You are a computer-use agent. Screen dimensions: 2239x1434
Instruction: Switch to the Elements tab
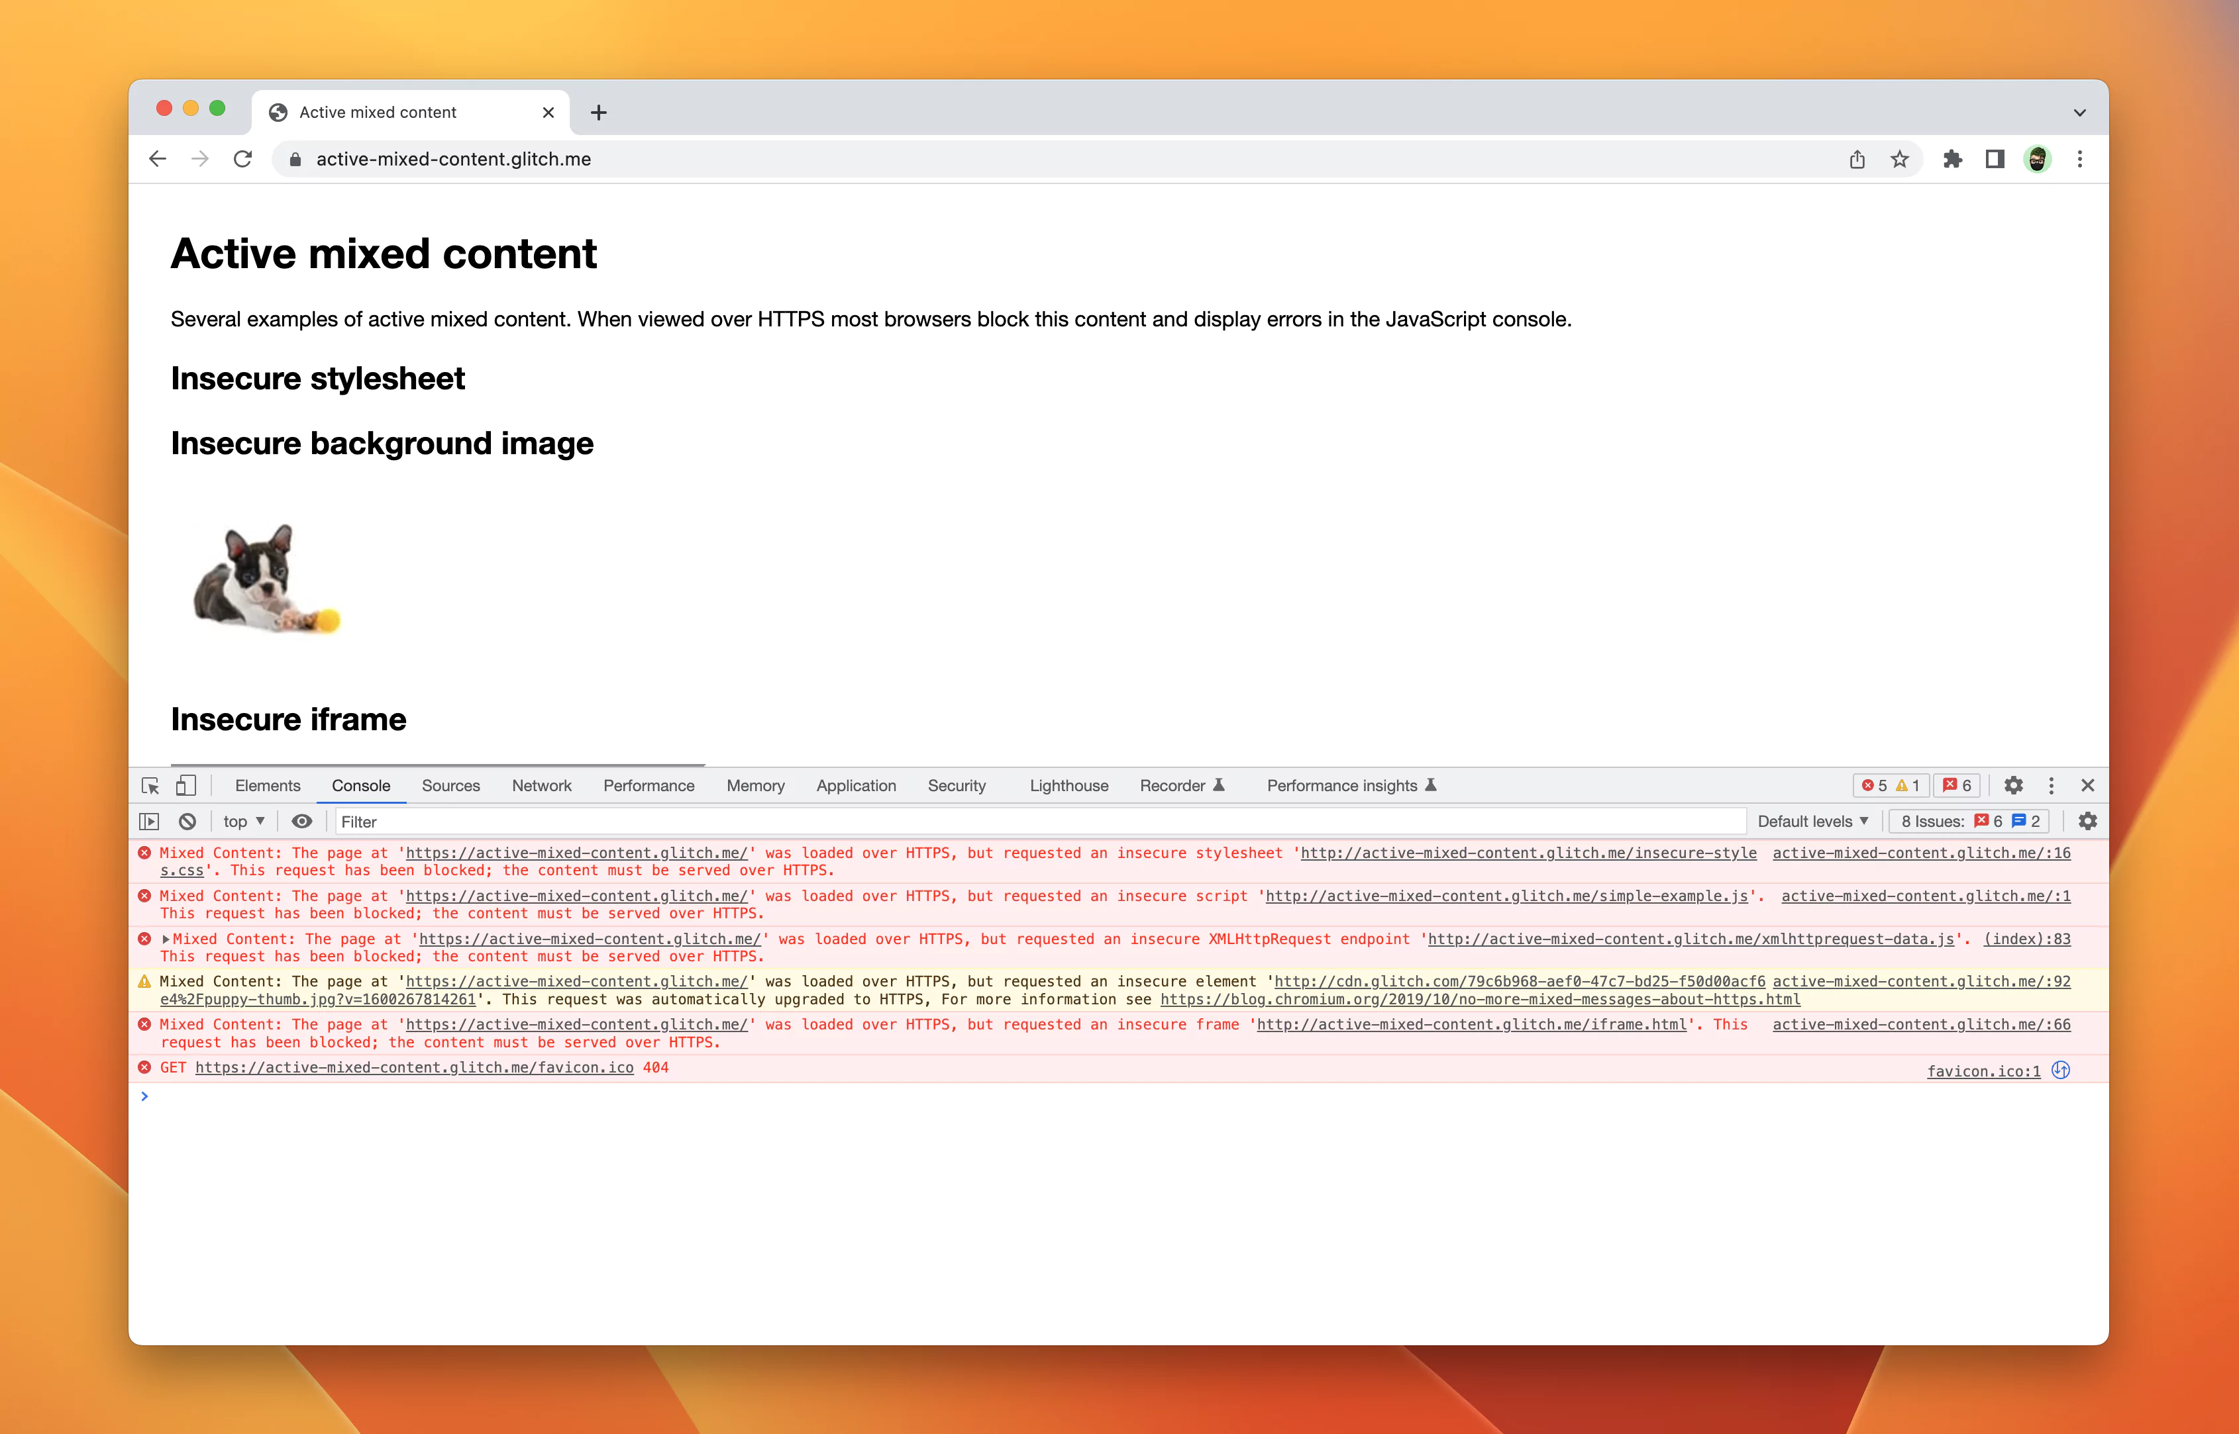pyautogui.click(x=268, y=786)
